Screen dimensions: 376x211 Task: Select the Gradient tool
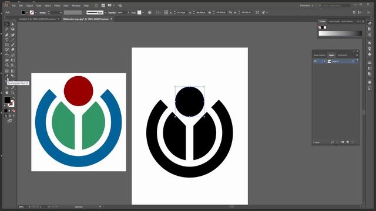click(13, 71)
